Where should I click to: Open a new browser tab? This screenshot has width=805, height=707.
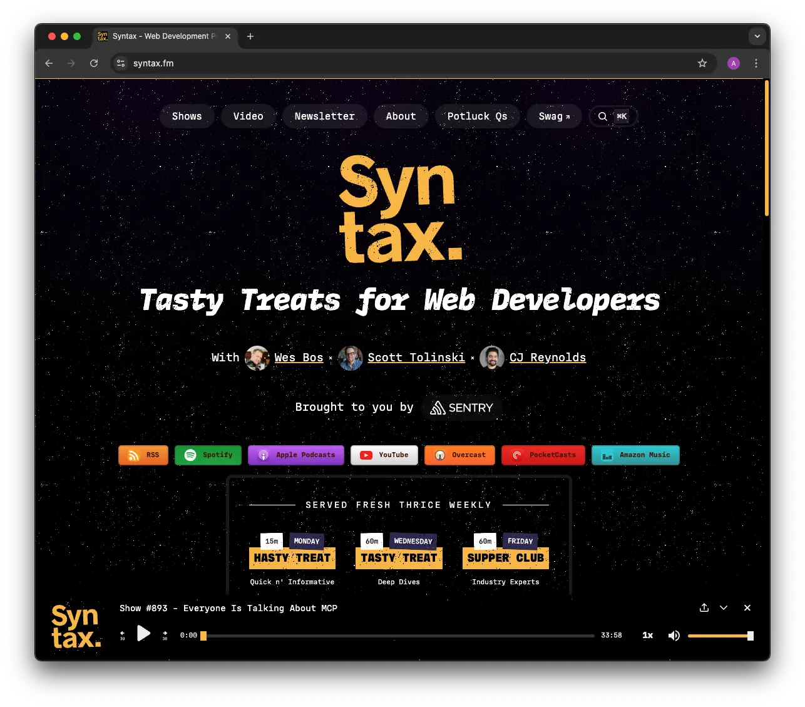(250, 36)
